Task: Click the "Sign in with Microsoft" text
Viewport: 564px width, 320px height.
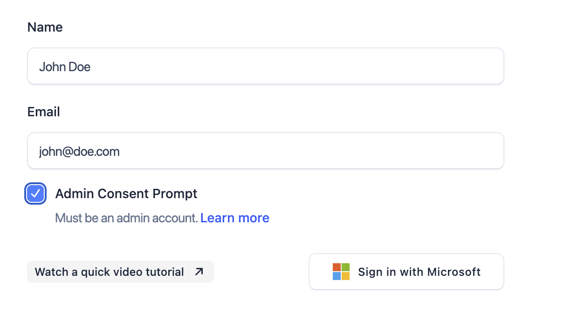Action: coord(419,272)
